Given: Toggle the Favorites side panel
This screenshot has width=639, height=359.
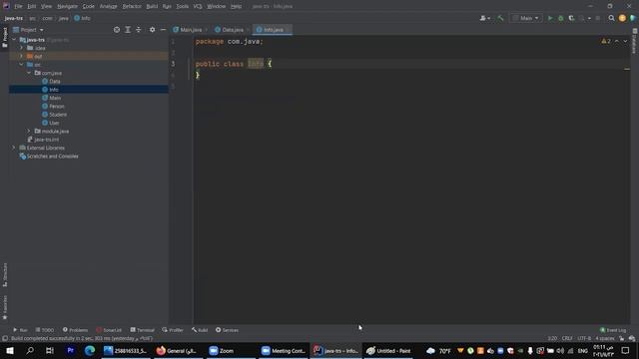Looking at the screenshot, I should coord(5,307).
